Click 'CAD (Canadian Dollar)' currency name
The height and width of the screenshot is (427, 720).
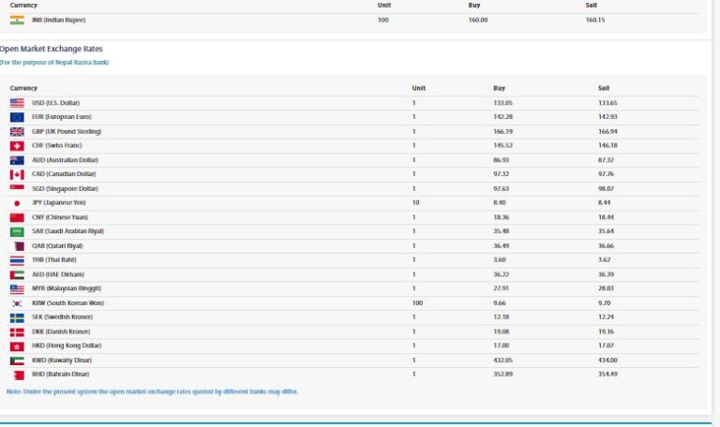64,174
